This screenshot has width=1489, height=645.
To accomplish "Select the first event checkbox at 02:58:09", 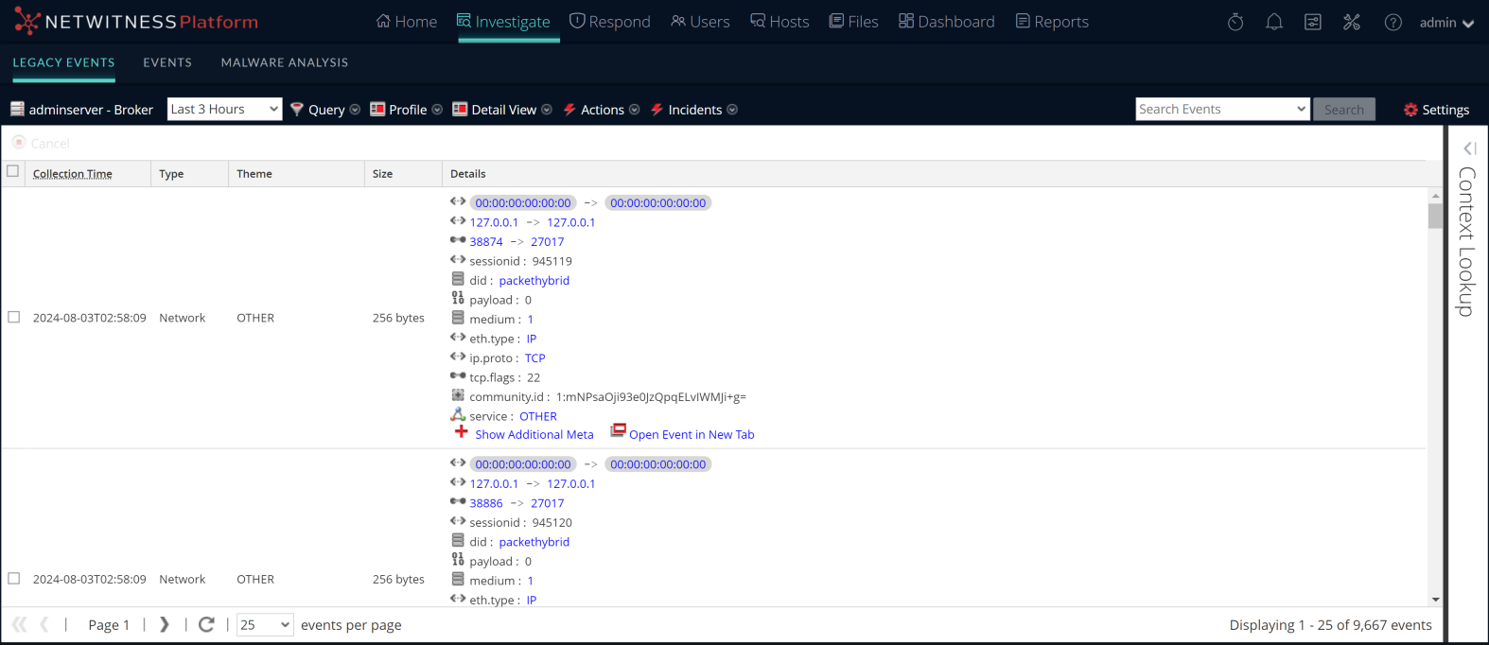I will [13, 317].
